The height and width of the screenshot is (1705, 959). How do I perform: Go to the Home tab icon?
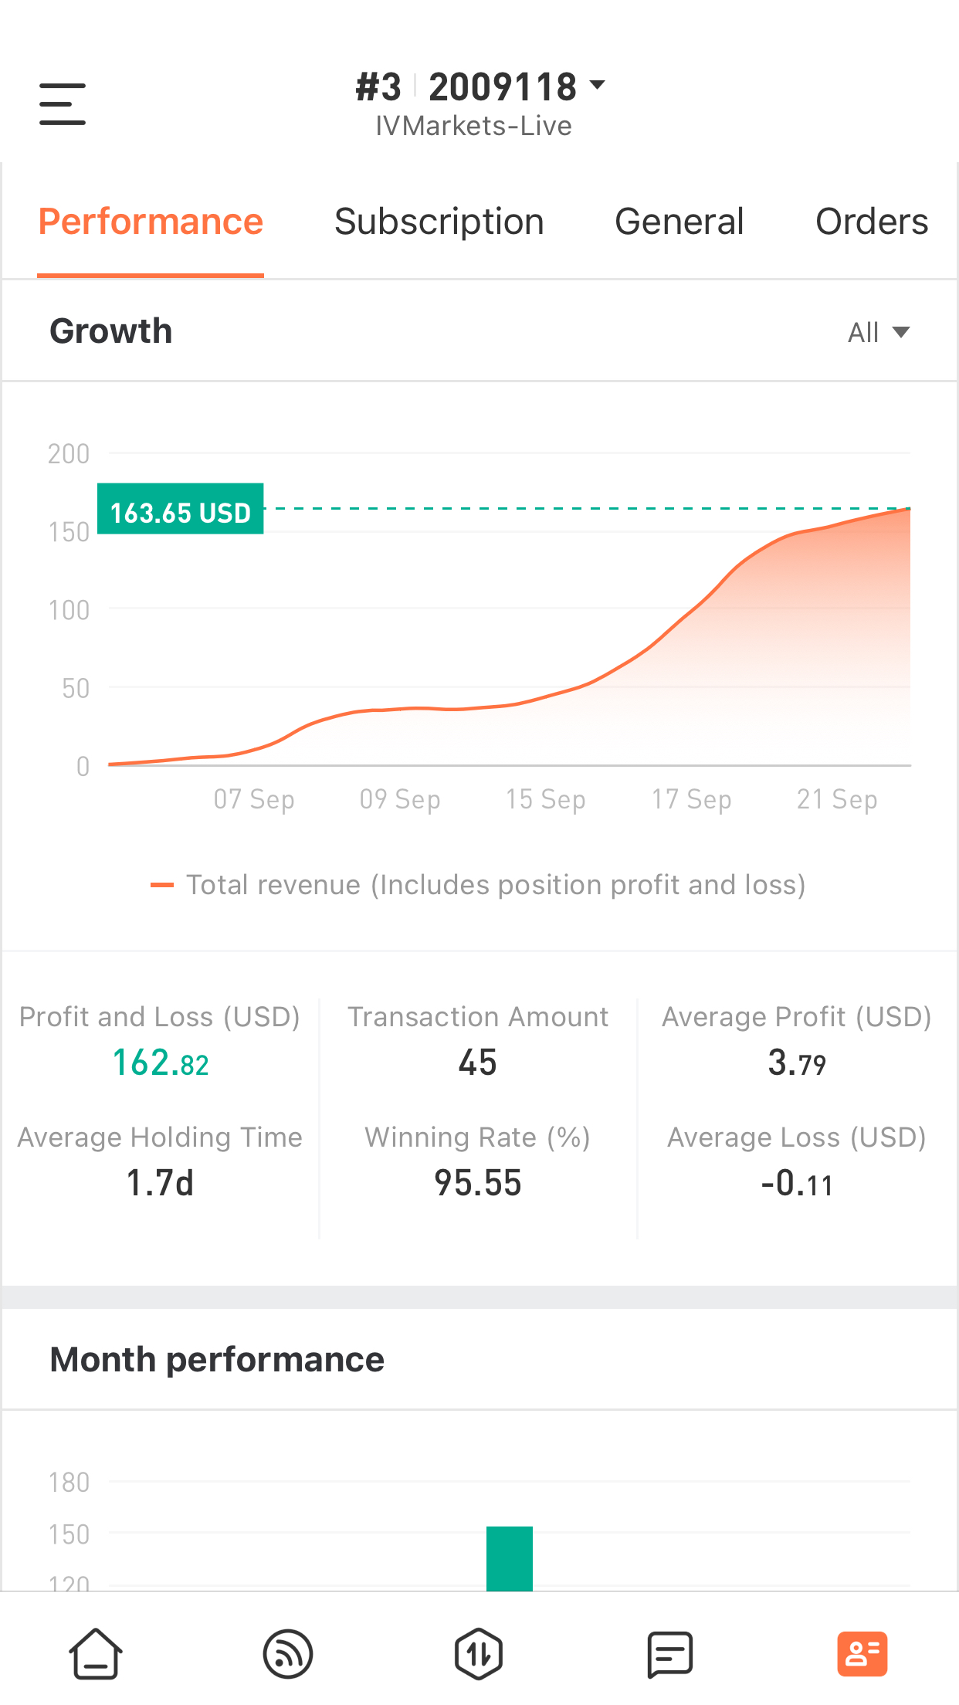coord(96,1654)
